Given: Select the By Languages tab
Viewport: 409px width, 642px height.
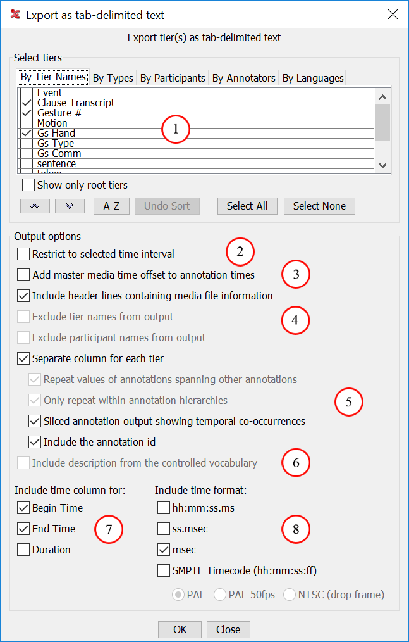Looking at the screenshot, I should coord(313,78).
